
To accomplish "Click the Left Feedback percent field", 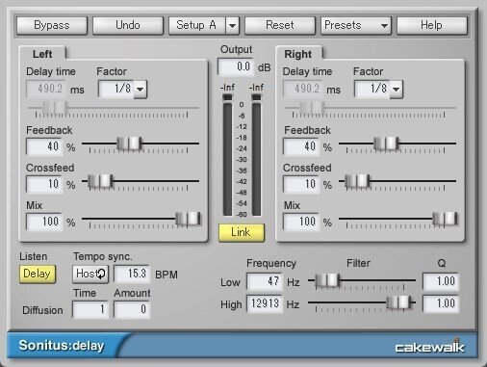I will [44, 146].
